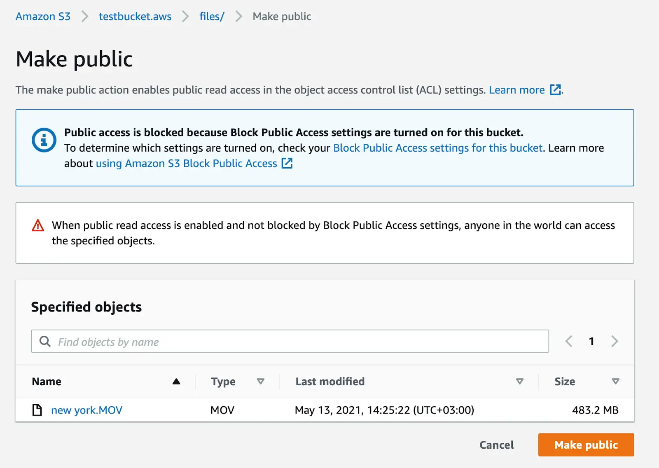The image size is (659, 468).
Task: Click the previous page arrow
Action: coord(569,341)
